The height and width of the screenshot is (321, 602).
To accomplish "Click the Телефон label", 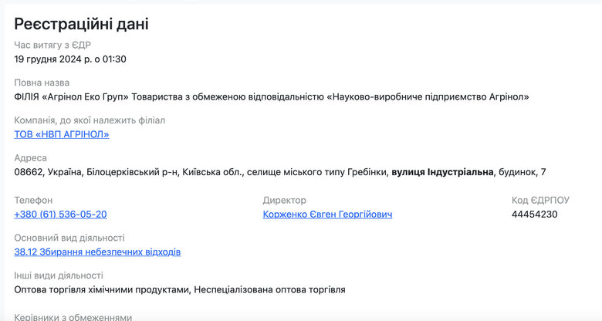I will point(33,200).
